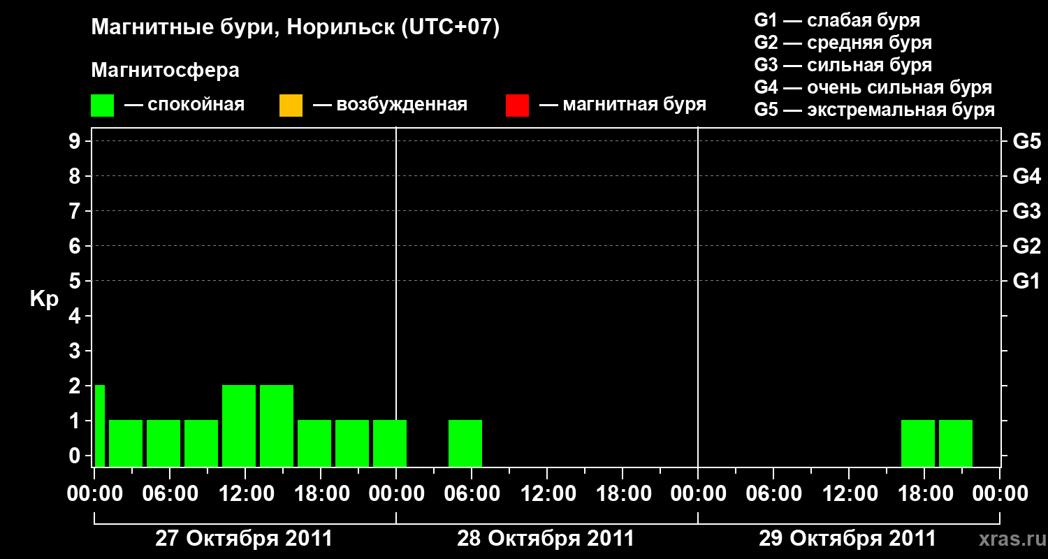This screenshot has width=1048, height=559.
Task: Click the narrow Kp 2 bar at 00:00, 27 October
Action: [x=100, y=426]
